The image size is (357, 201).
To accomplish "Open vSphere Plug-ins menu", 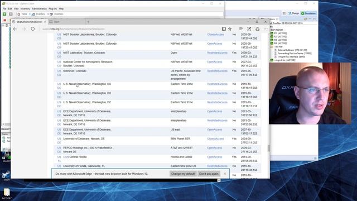I will [52, 9].
